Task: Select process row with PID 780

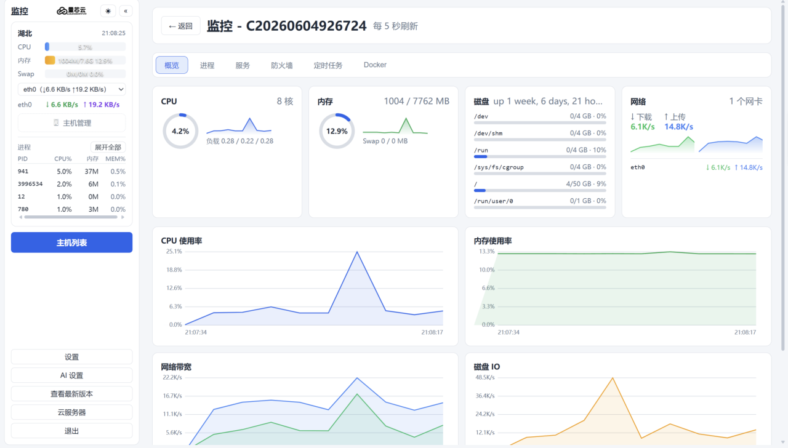Action: click(71, 209)
